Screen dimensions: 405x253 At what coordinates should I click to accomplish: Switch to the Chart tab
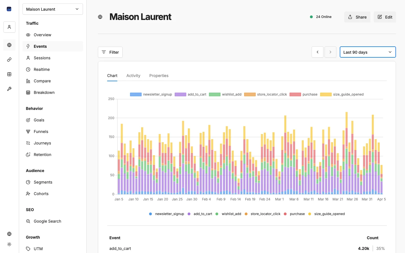112,76
